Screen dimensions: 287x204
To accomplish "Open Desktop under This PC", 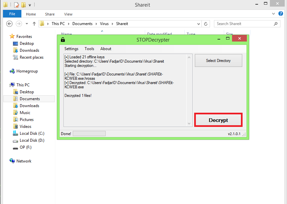I will pyautogui.click(x=27, y=92).
